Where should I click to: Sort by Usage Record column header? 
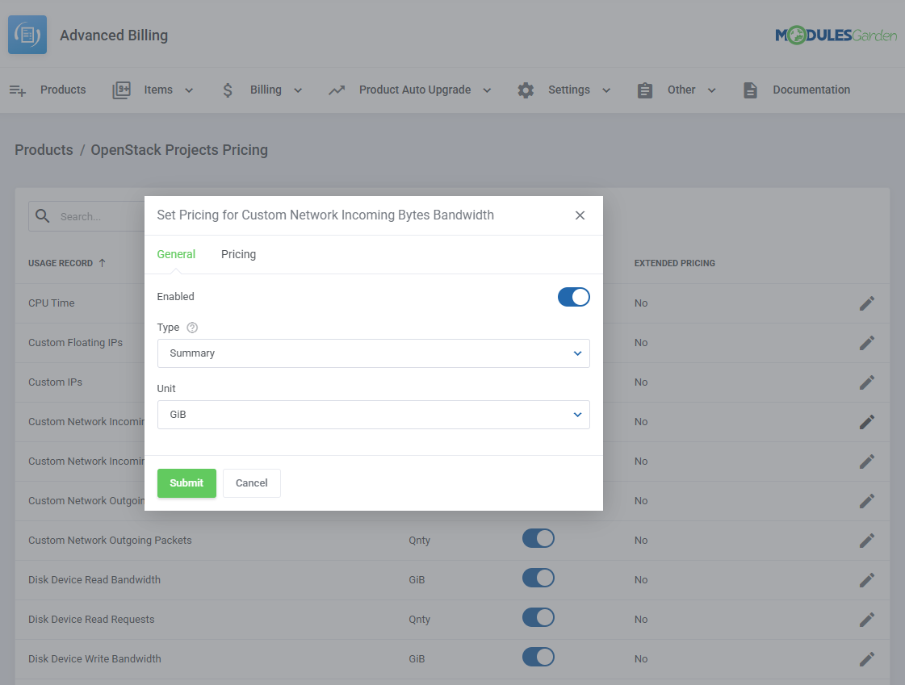61,263
